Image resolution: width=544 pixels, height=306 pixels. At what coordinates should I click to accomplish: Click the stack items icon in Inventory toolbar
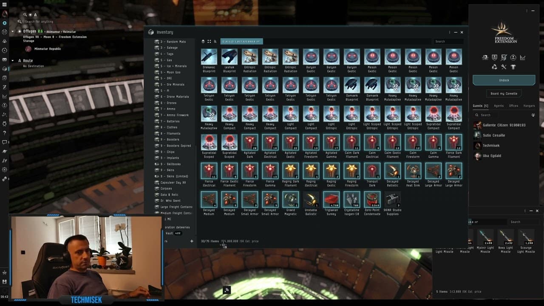(x=203, y=41)
